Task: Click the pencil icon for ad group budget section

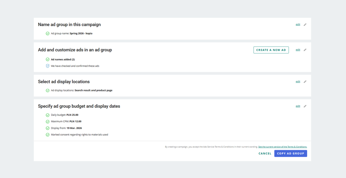Action: [305, 106]
